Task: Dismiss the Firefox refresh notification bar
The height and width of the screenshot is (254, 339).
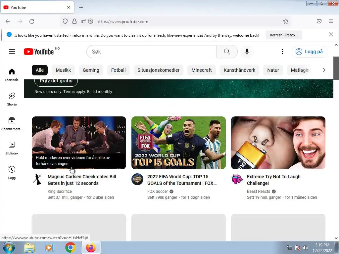Action: click(331, 34)
